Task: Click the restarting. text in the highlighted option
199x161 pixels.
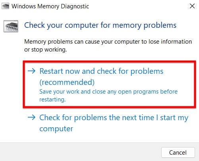Action: click(x=52, y=100)
